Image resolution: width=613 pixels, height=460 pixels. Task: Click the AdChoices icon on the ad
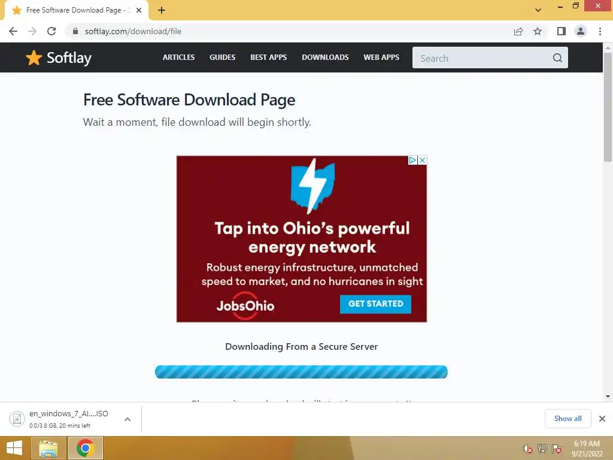click(413, 161)
